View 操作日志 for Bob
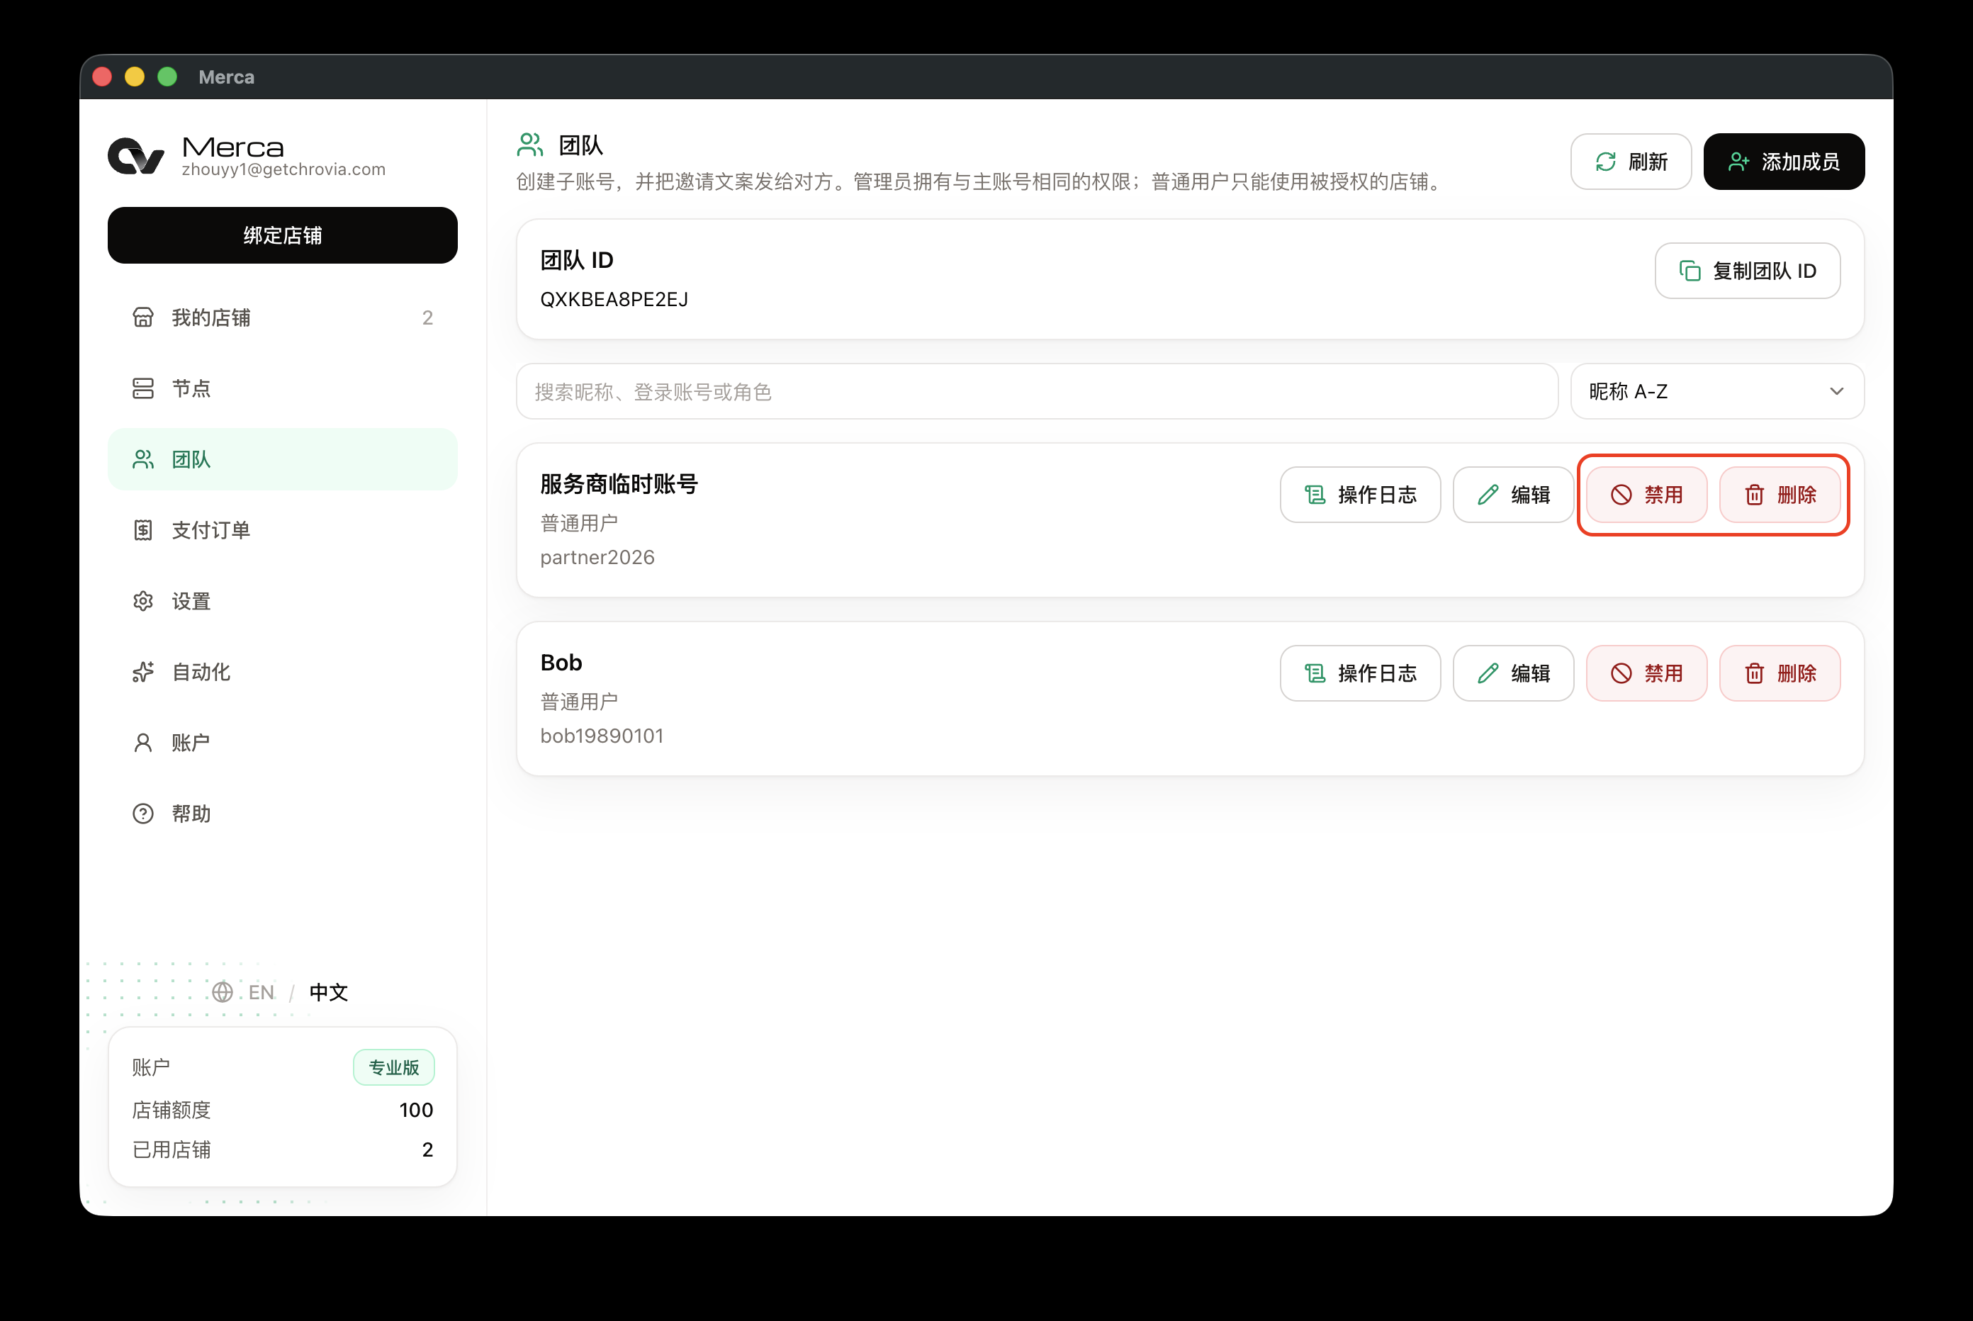1973x1321 pixels. (x=1360, y=673)
